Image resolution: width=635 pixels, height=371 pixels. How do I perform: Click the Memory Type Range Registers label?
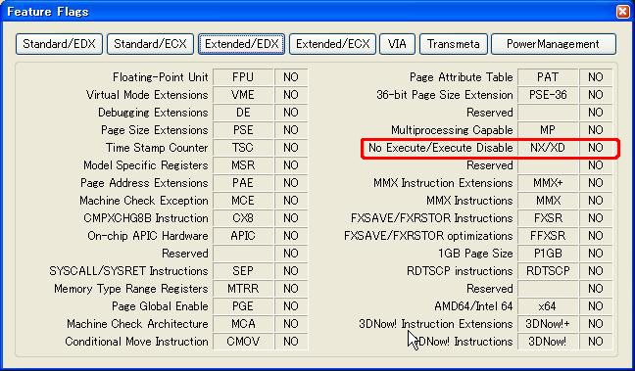[131, 289]
